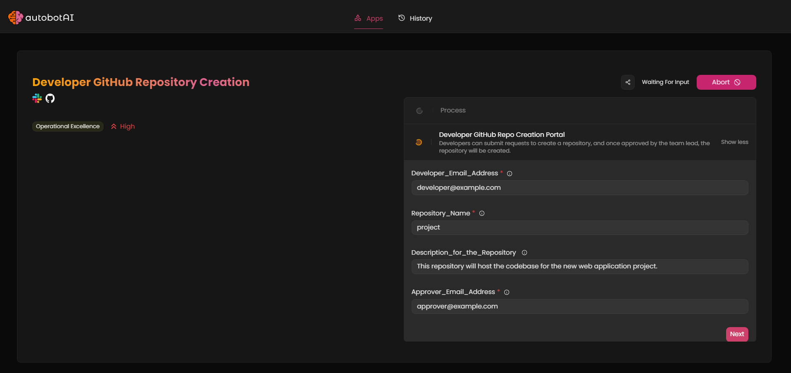791x373 pixels.
Task: Click the share icon button
Action: (x=628, y=82)
